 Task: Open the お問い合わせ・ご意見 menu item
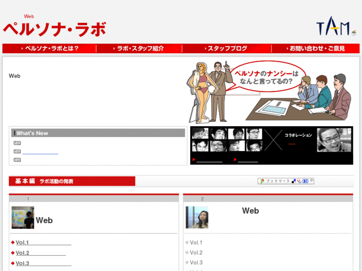point(316,48)
